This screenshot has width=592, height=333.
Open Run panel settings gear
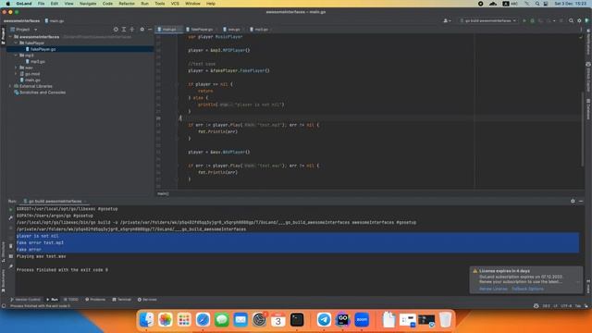(573, 202)
